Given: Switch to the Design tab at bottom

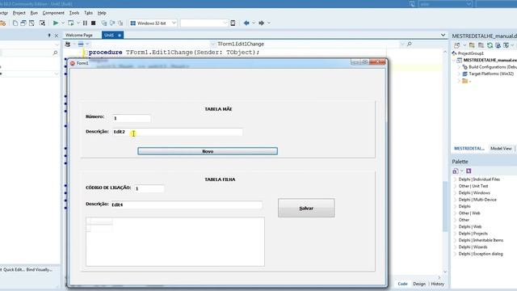Looking at the screenshot, I should 419,284.
